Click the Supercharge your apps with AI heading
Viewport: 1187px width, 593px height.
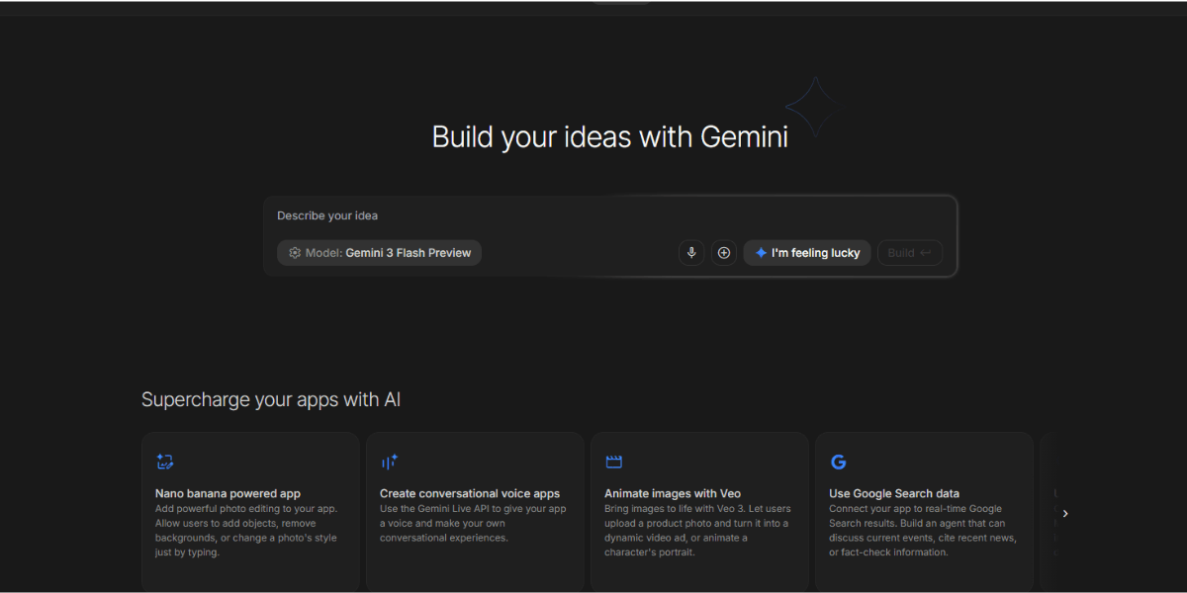271,399
